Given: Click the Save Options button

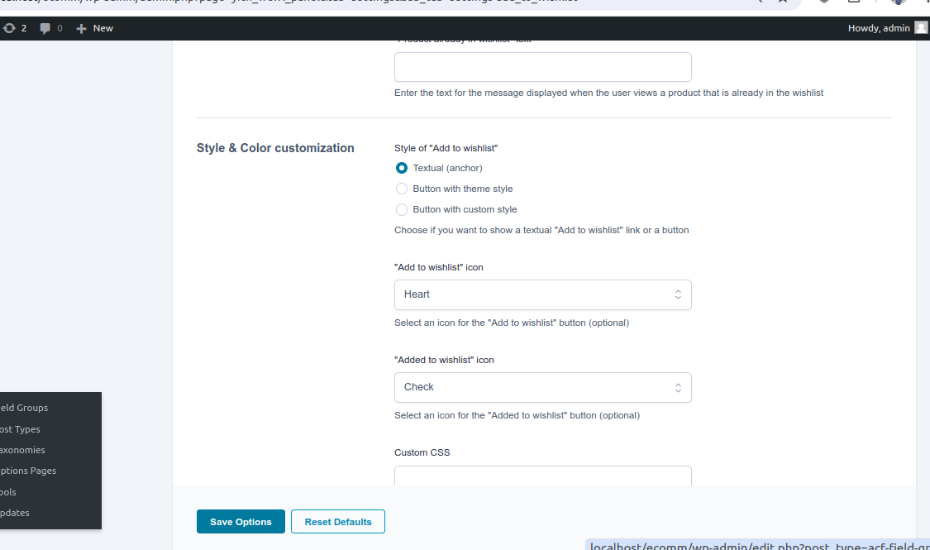Looking at the screenshot, I should point(241,522).
